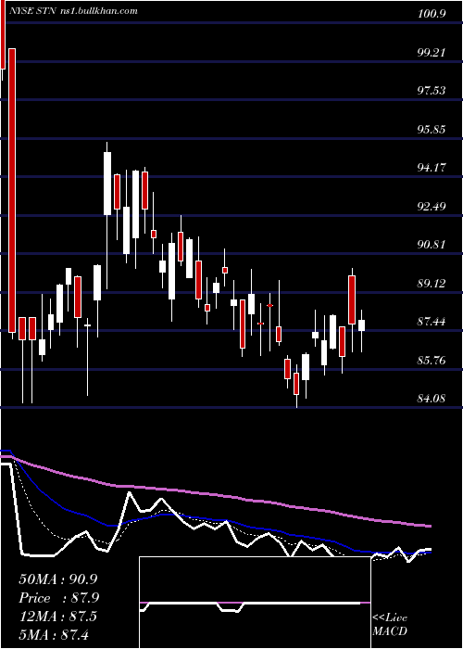Click the 100.9 price axis label

coord(432,14)
